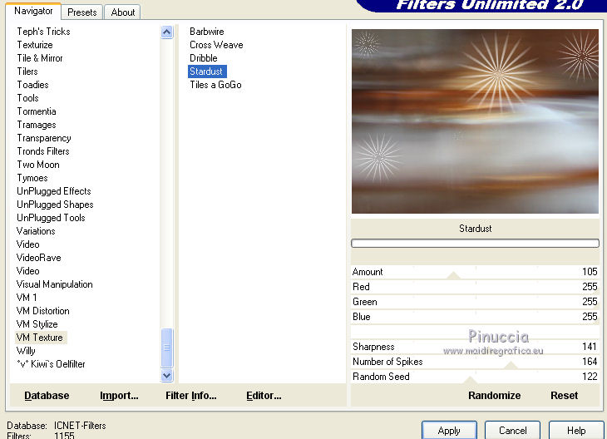Viewport: 607px width, 439px height.
Task: Select Tormentia category
Action: [x=37, y=111]
